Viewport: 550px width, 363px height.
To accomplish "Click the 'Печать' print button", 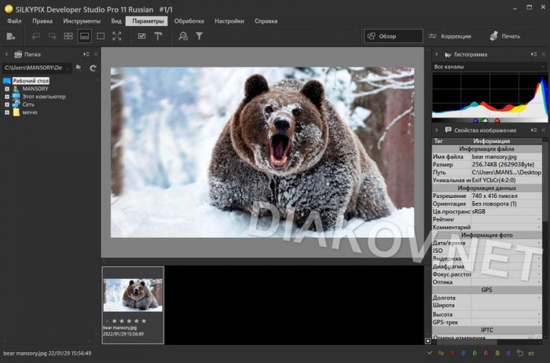I will (504, 36).
